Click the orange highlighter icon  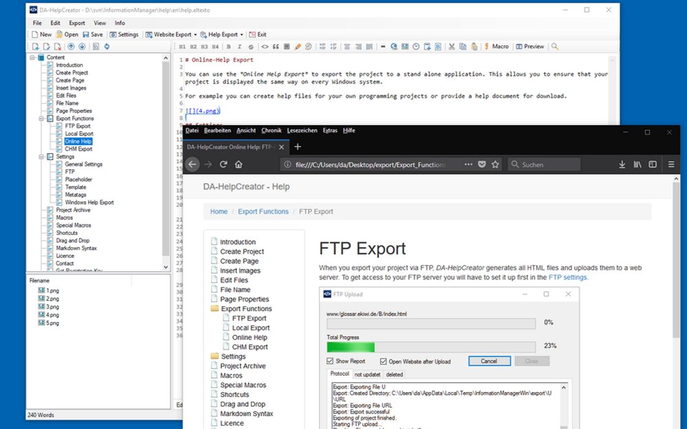(297, 47)
